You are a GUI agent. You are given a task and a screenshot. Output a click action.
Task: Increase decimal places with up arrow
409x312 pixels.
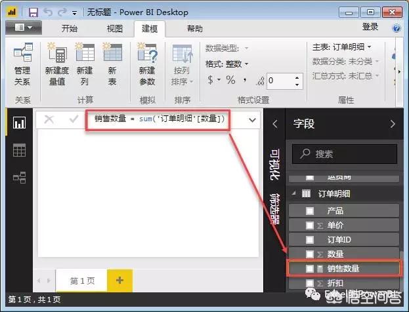(x=297, y=77)
